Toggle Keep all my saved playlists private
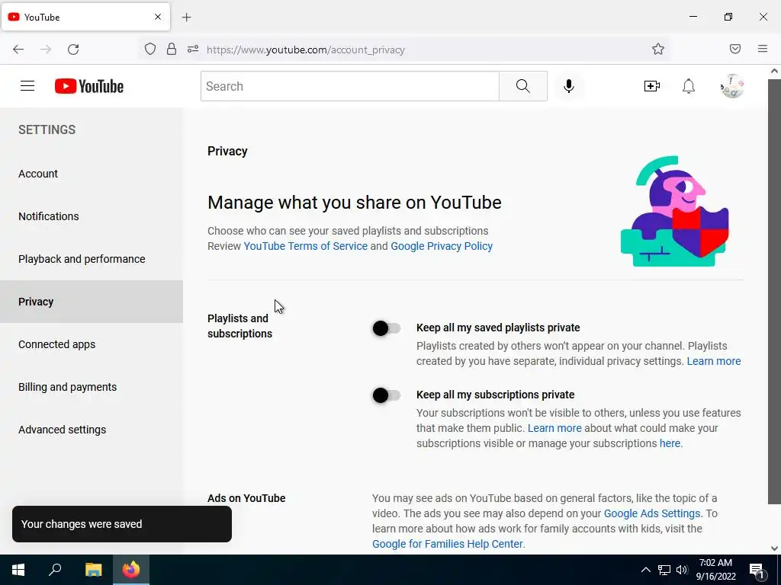Viewport: 781px width, 585px height. click(387, 328)
